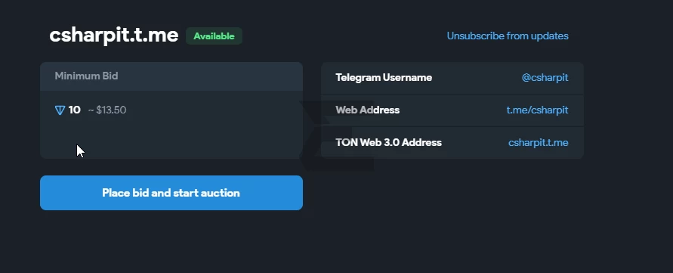
Task: Click the TON diamond icon beside the bid
Action: click(60, 110)
